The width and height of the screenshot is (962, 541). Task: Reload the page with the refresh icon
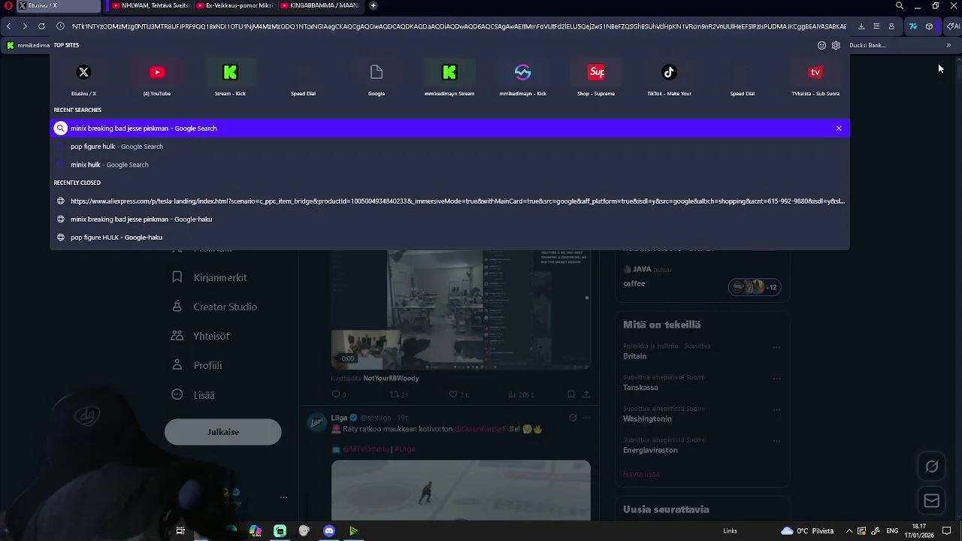point(41,26)
